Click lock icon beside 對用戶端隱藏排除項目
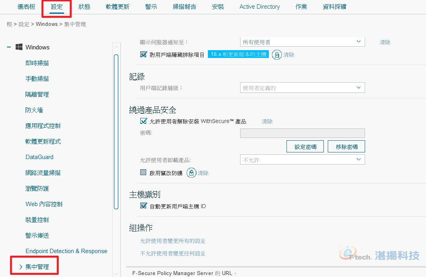Screen dimensions: 426x277 pos(277,55)
